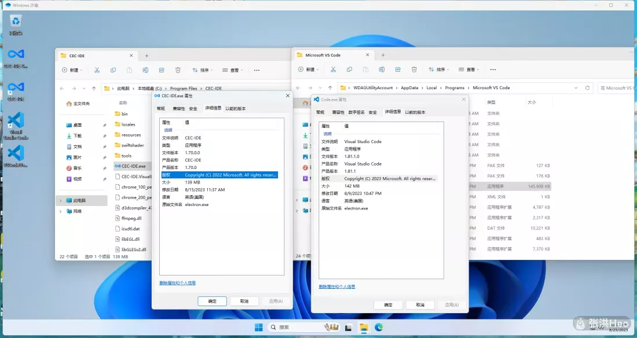Add a new tab in CEC-IDE explorer window
The image size is (637, 338).
pos(147,56)
